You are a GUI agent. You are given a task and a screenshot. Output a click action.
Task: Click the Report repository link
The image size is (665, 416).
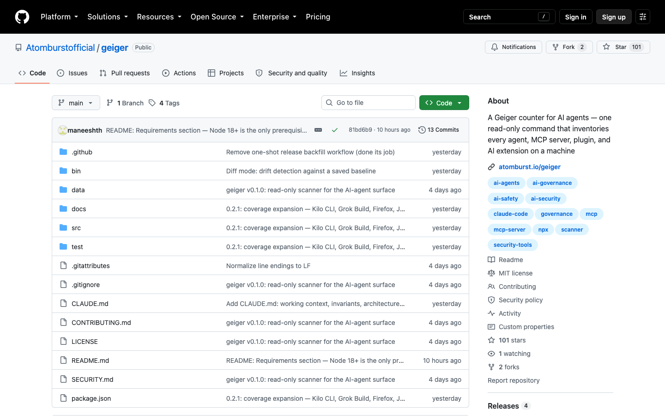point(514,380)
